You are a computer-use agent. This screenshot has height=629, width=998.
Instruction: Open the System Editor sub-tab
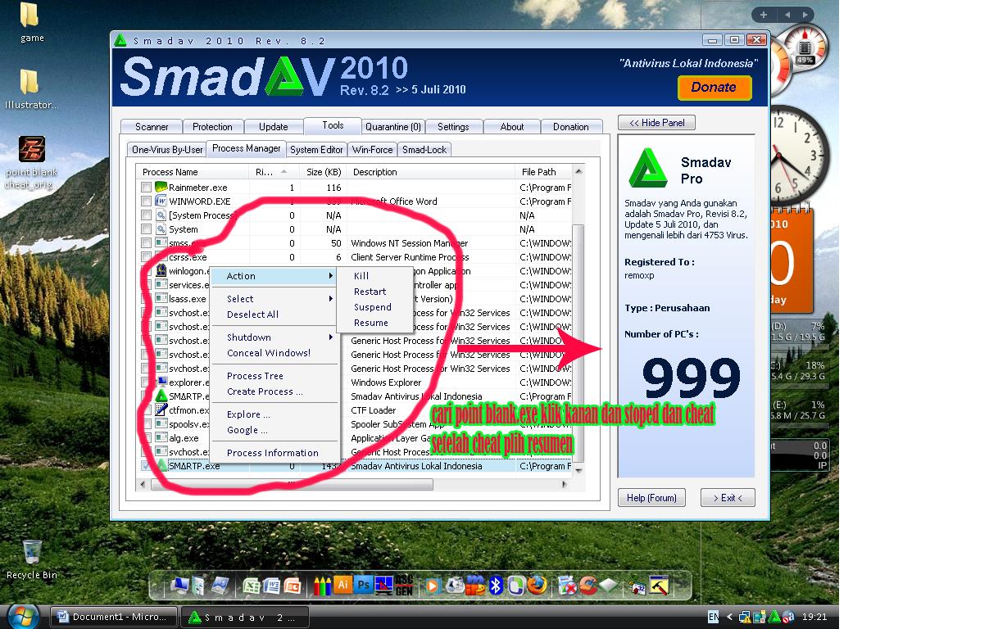[x=317, y=150]
